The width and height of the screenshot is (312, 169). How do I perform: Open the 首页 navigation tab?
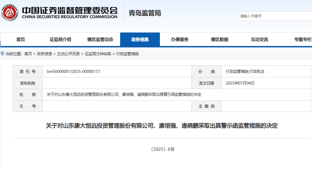click(21, 39)
